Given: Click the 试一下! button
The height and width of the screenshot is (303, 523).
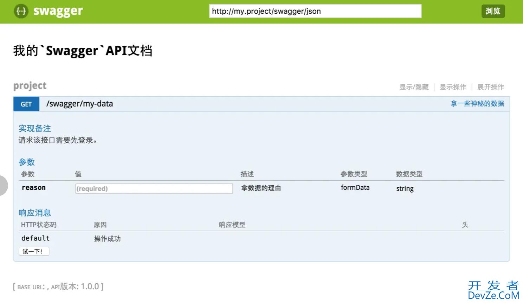Looking at the screenshot, I should pos(34,251).
